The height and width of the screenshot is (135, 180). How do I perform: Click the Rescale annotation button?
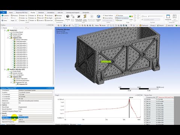tap(58, 18)
